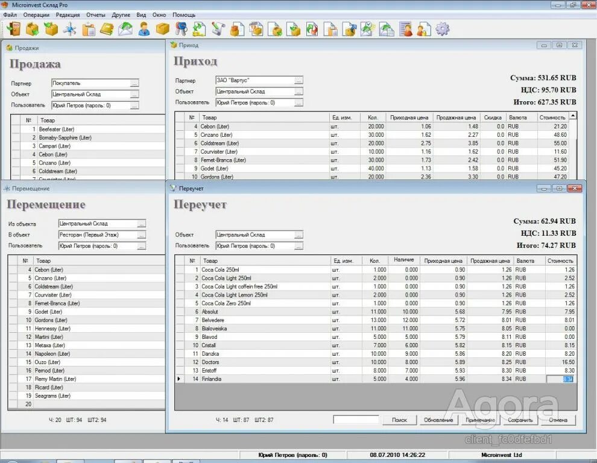Click the Наличие column header in Переучет
Screen dimensions: 597x463
point(403,260)
